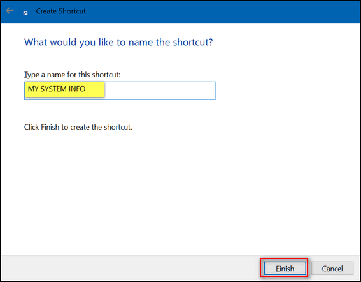
Task: Click the word 'Finish' in the instruction sentence
Action: 50,127
